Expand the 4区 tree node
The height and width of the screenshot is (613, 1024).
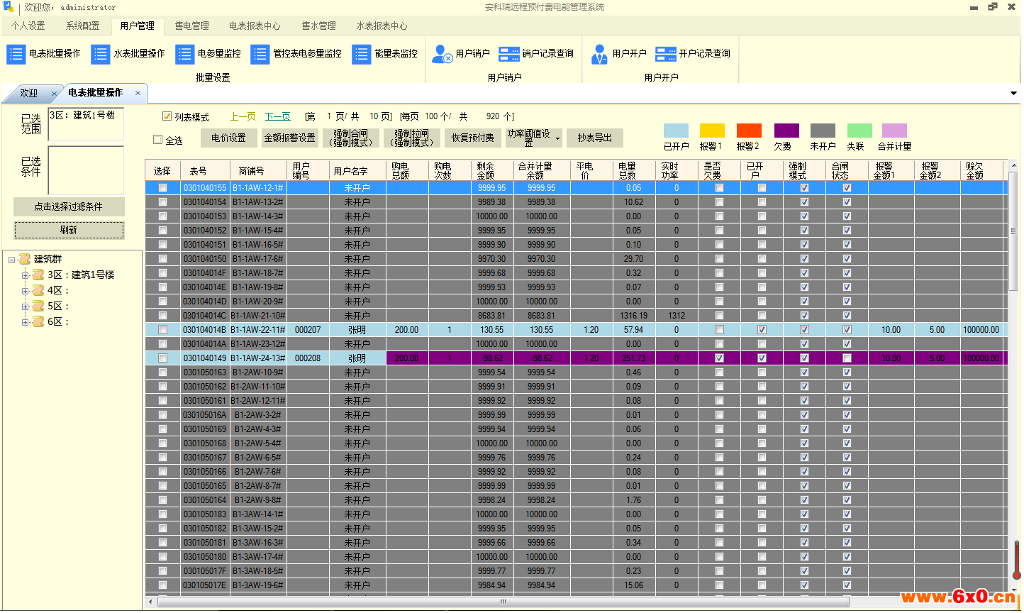[x=25, y=291]
